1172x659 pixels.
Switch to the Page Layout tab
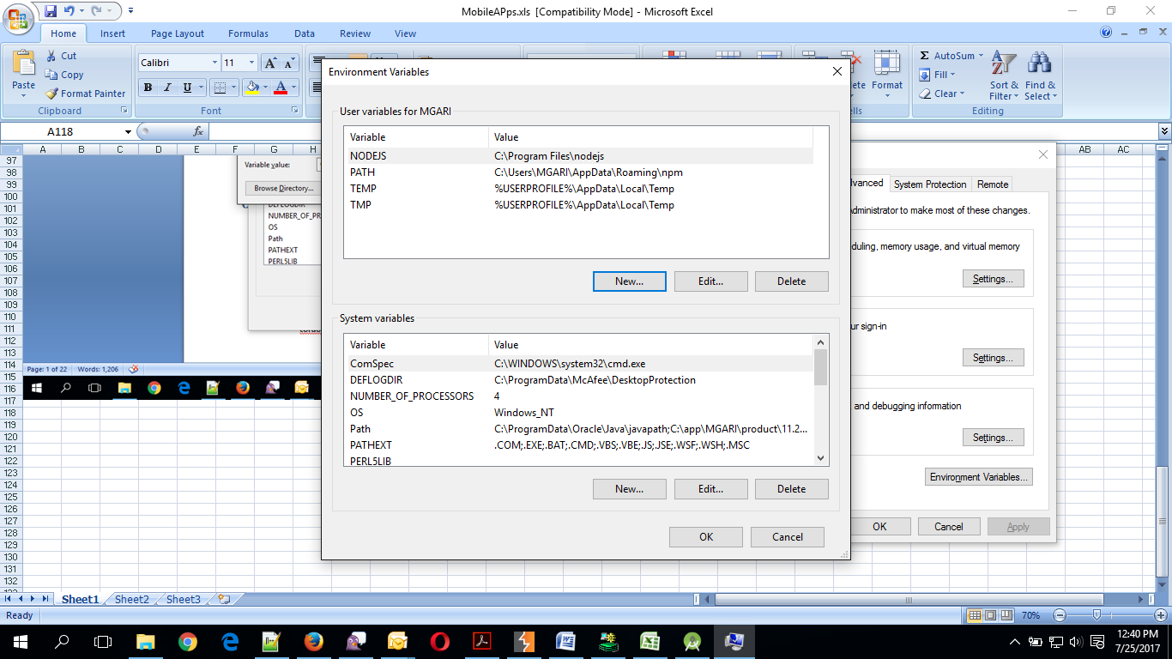178,33
